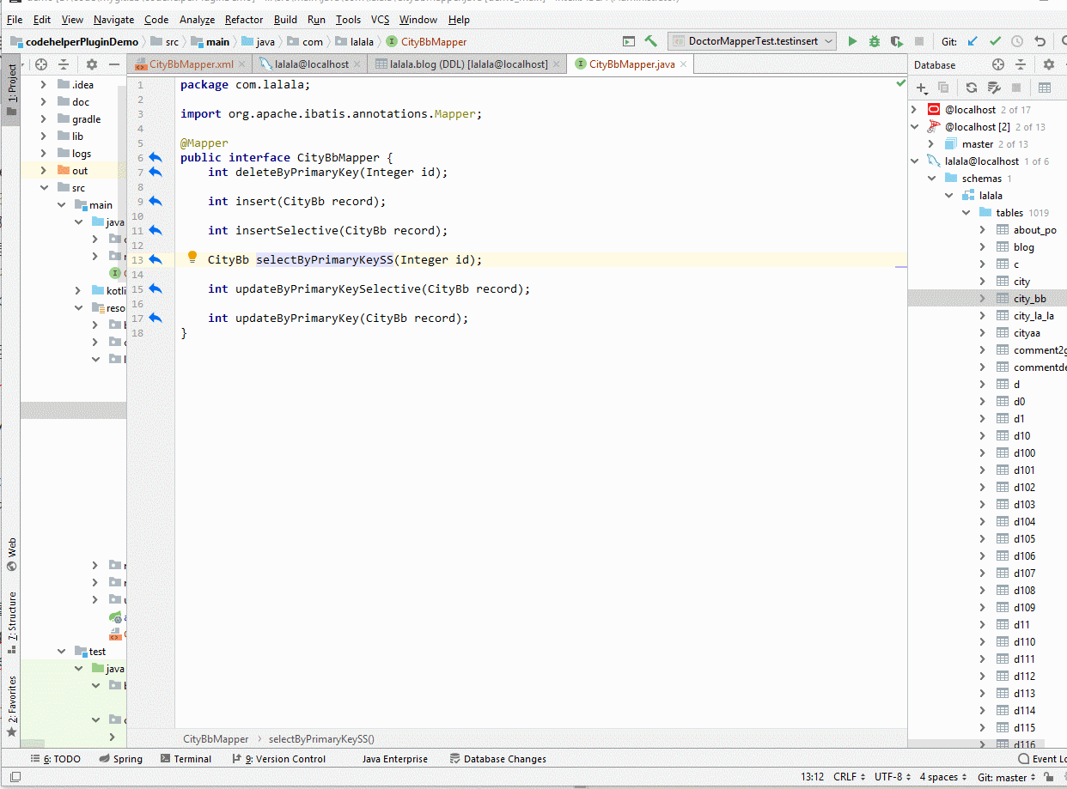
Task: Toggle the Web tool window
Action: coord(11,555)
